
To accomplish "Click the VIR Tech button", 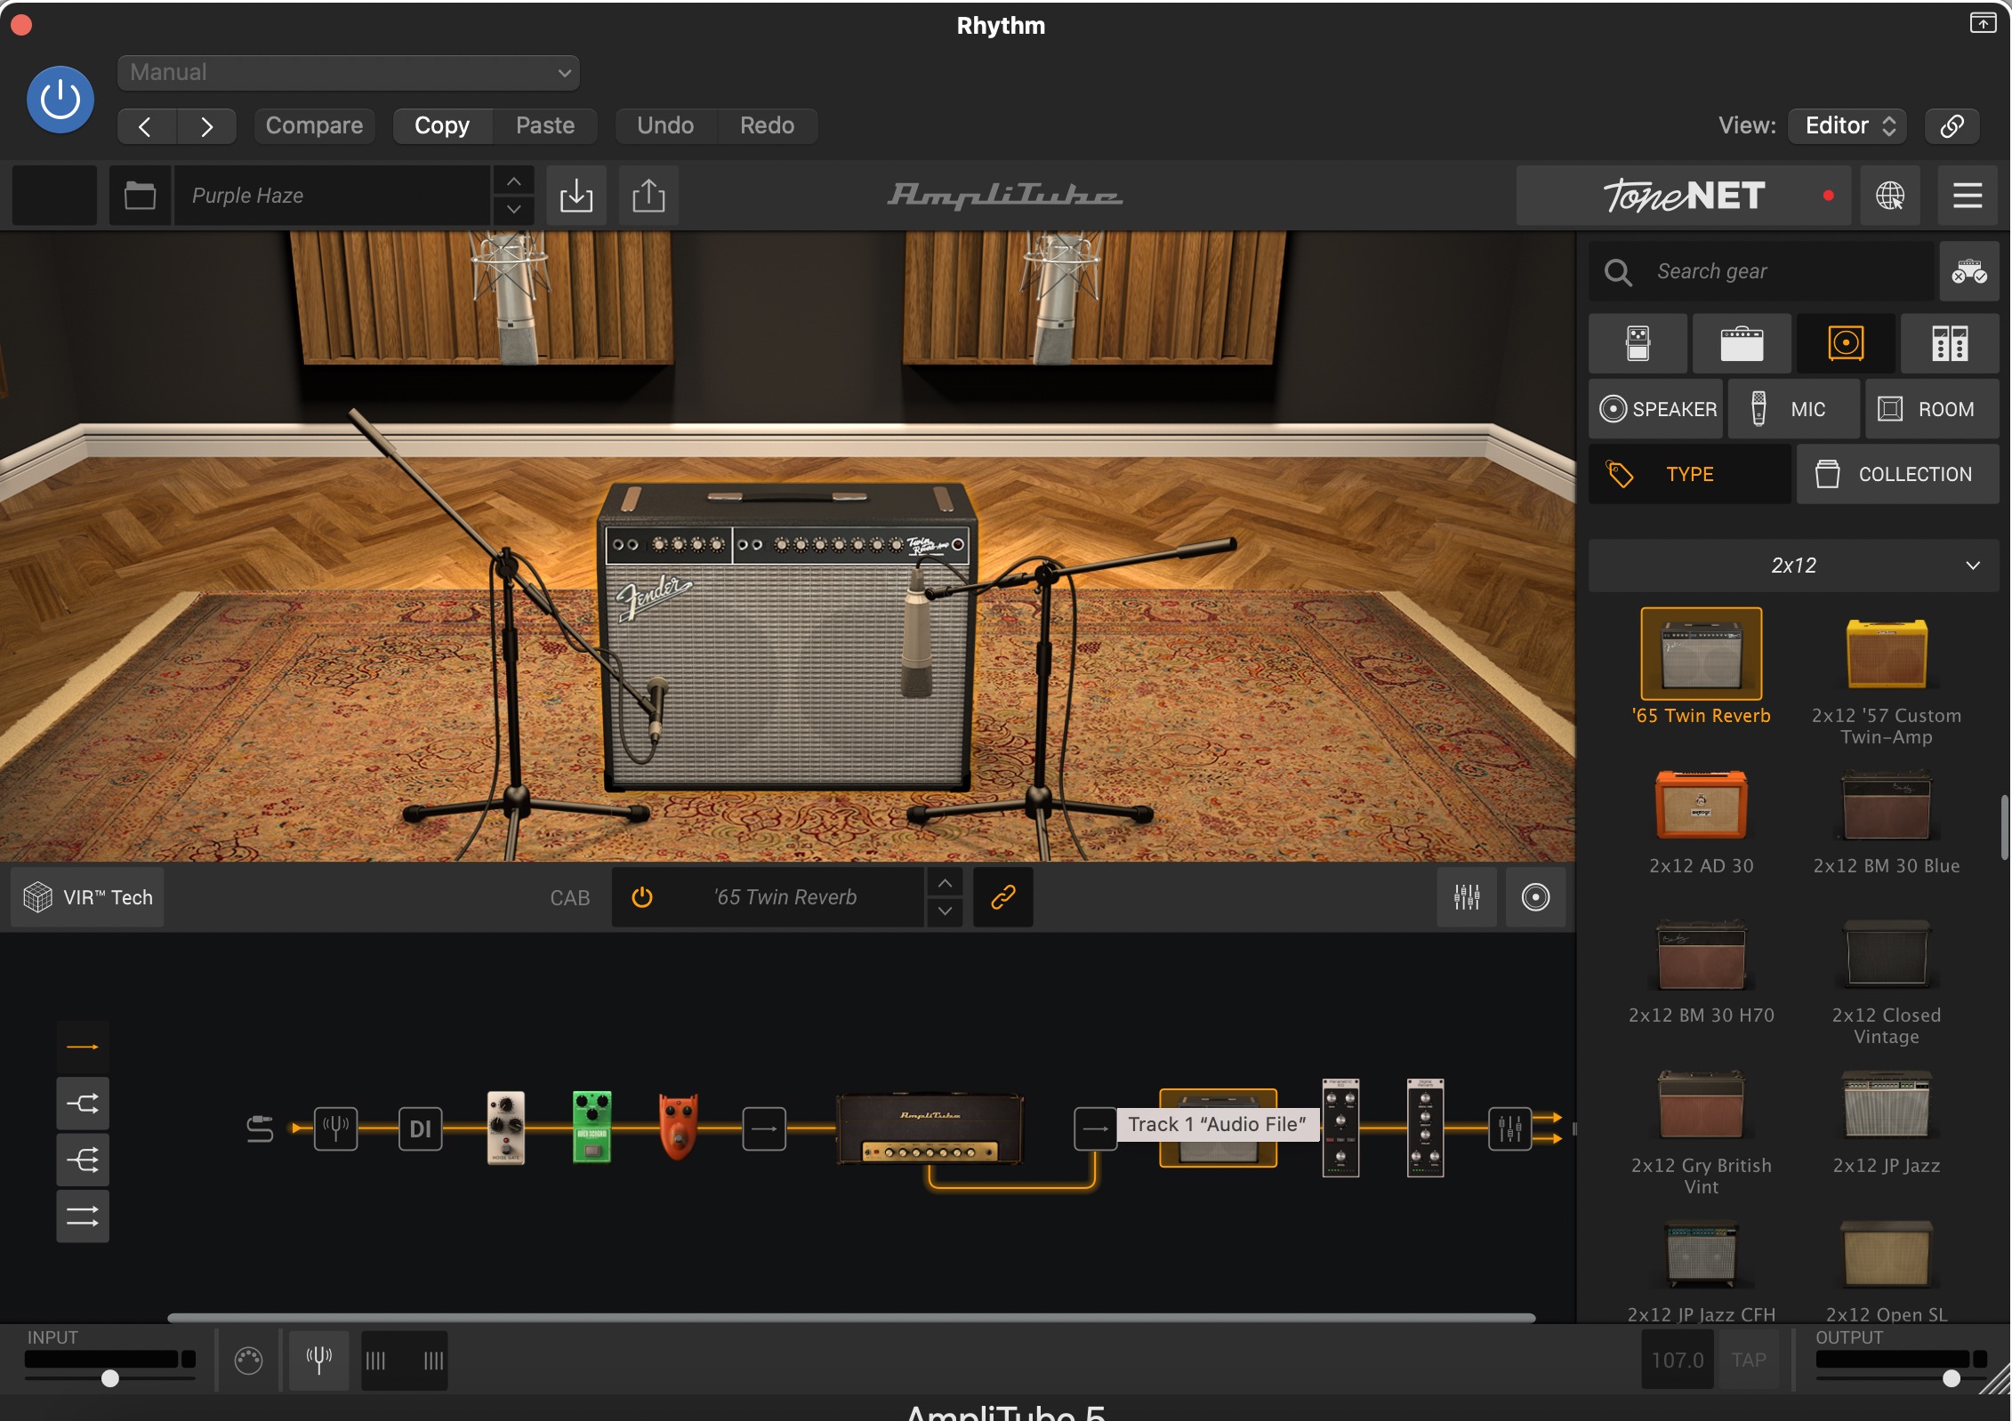I will click(87, 897).
